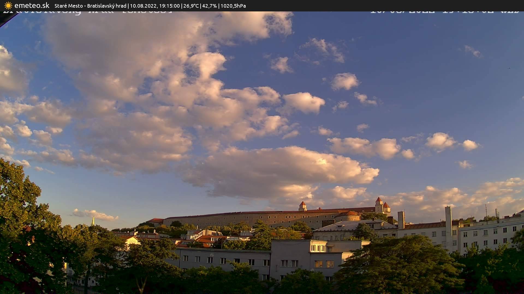The height and width of the screenshot is (294, 524).
Task: Click the 1020,5hPa pressure reading
Action: coord(233,6)
